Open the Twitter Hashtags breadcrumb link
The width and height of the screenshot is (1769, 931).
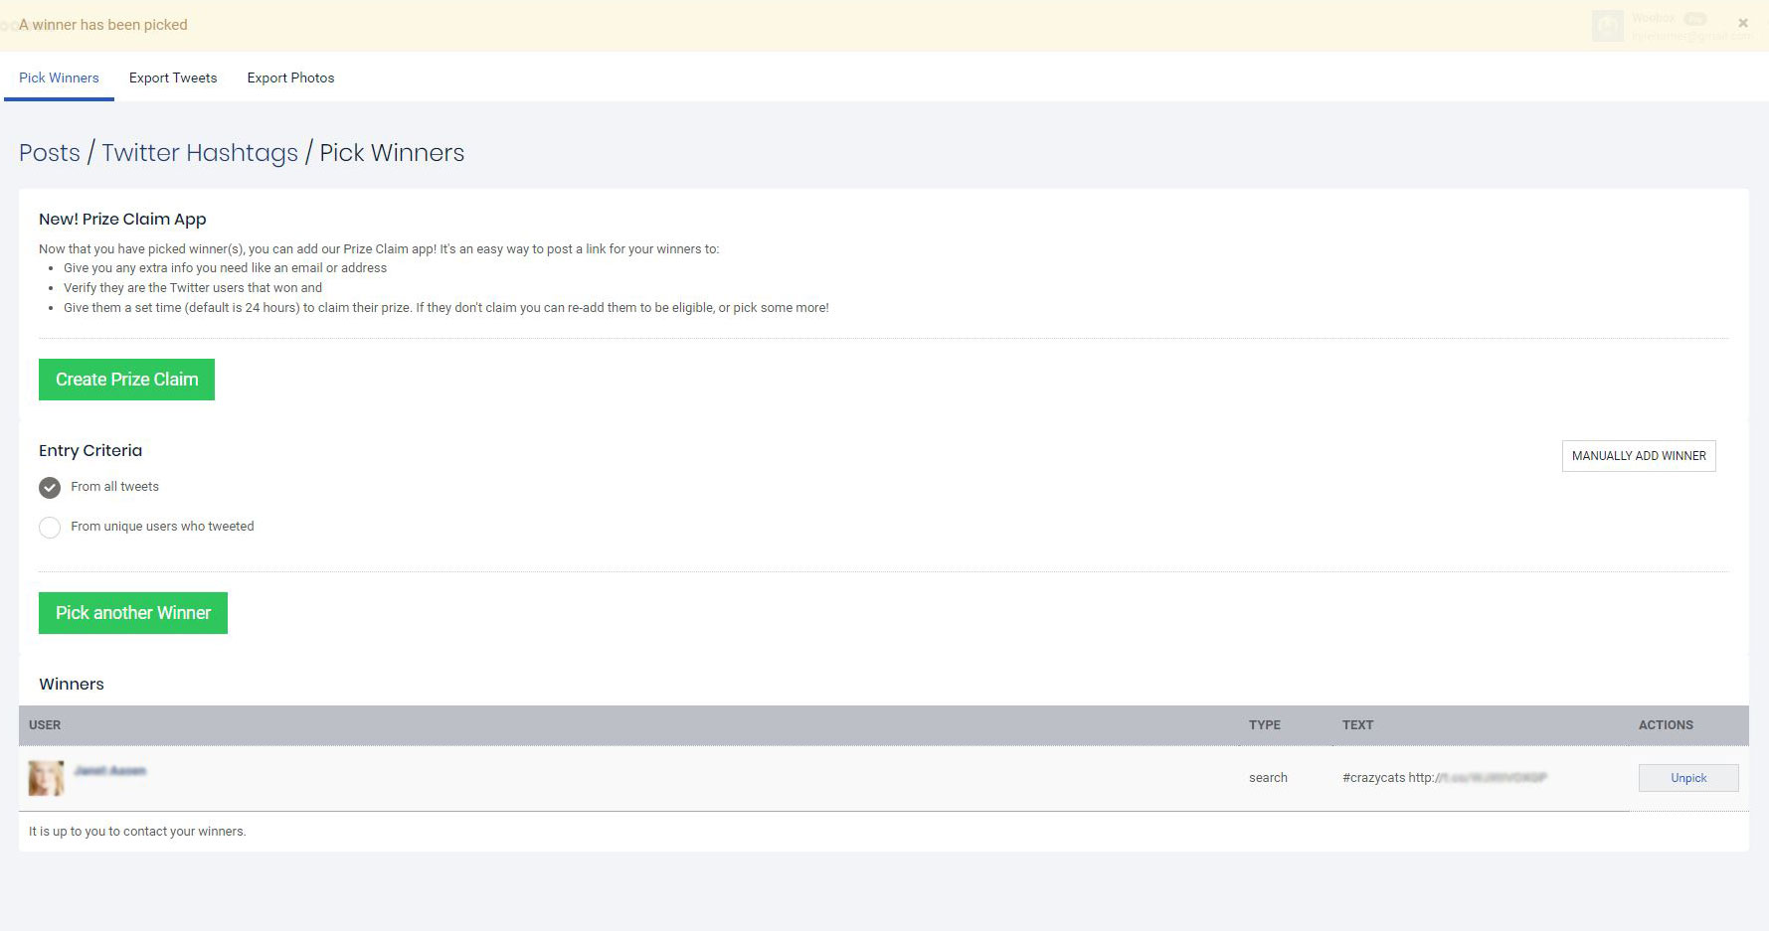click(200, 153)
